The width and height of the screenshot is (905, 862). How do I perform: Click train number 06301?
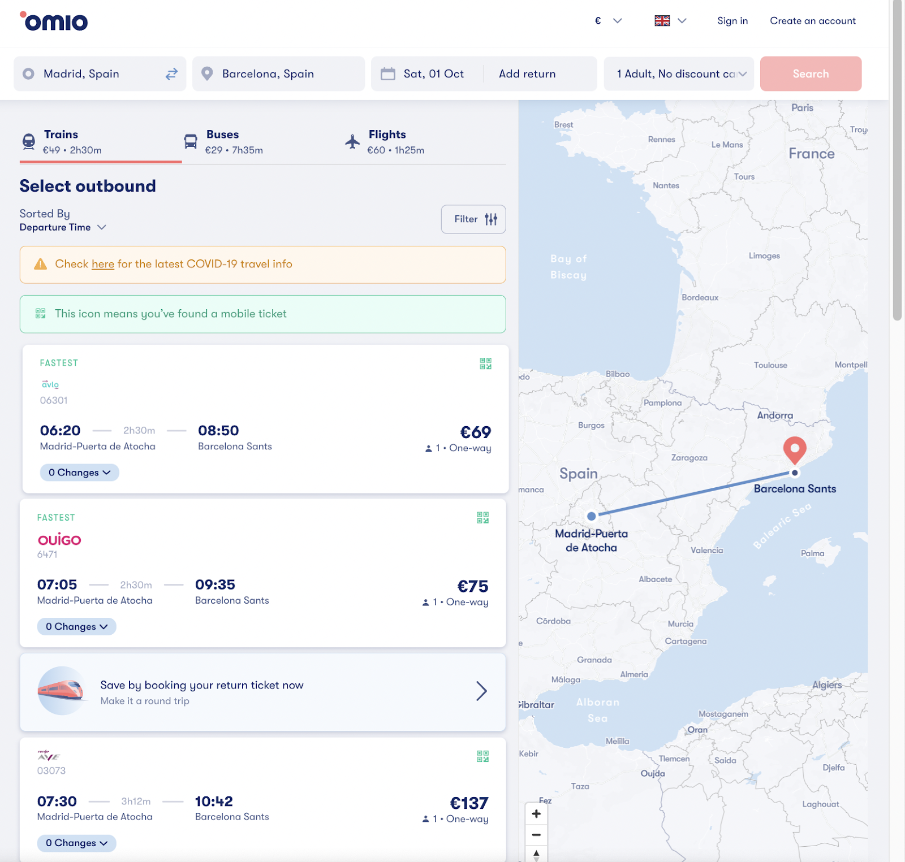54,400
